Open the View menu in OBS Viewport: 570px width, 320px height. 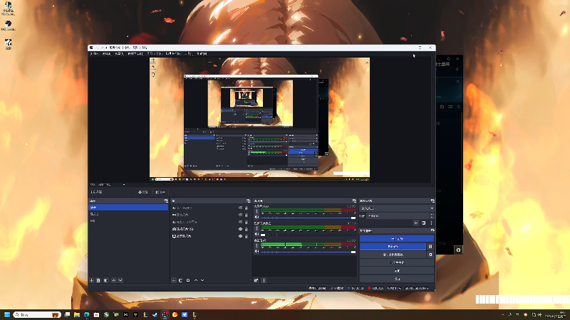pyautogui.click(x=119, y=54)
